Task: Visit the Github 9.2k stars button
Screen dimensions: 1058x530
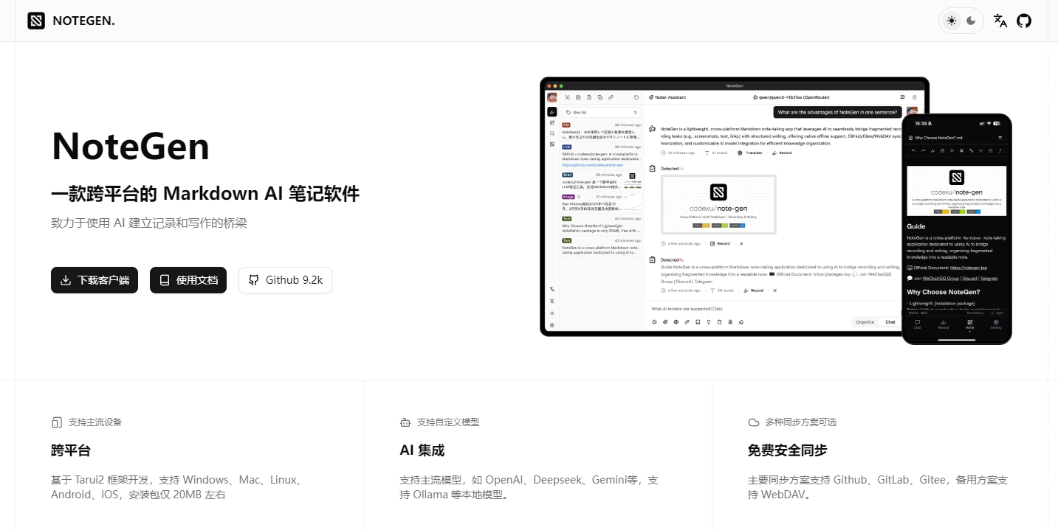Action: click(285, 280)
